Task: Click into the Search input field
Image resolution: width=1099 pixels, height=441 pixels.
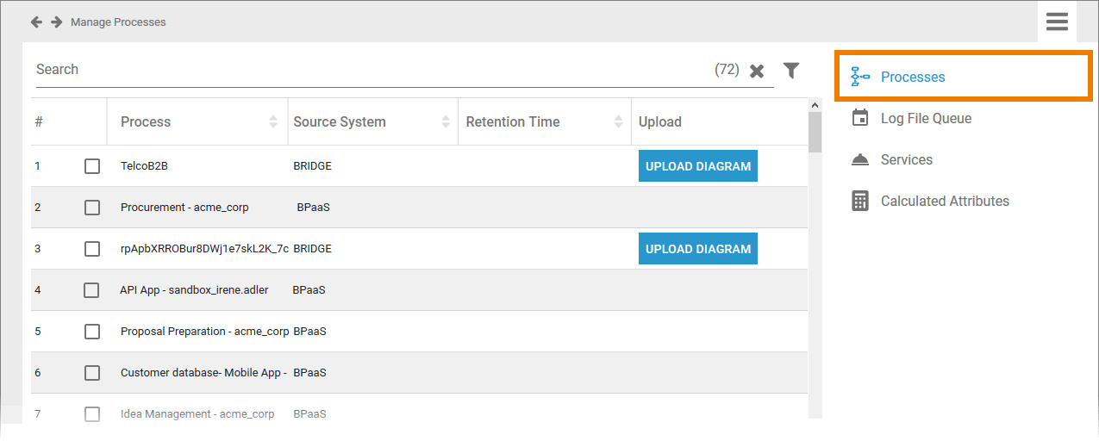Action: [371, 70]
